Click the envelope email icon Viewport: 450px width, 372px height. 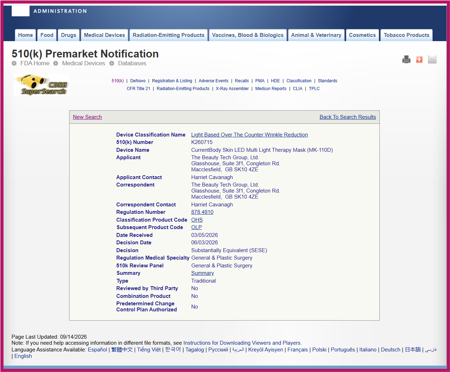point(432,60)
